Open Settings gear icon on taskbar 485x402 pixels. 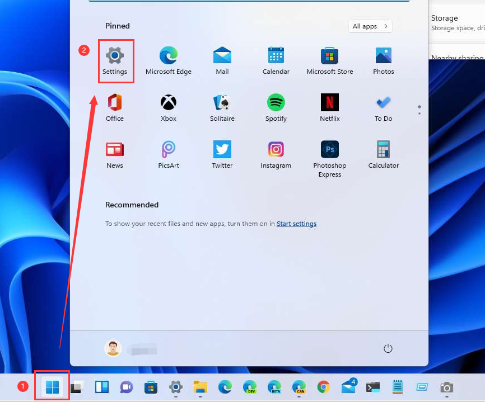(176, 386)
